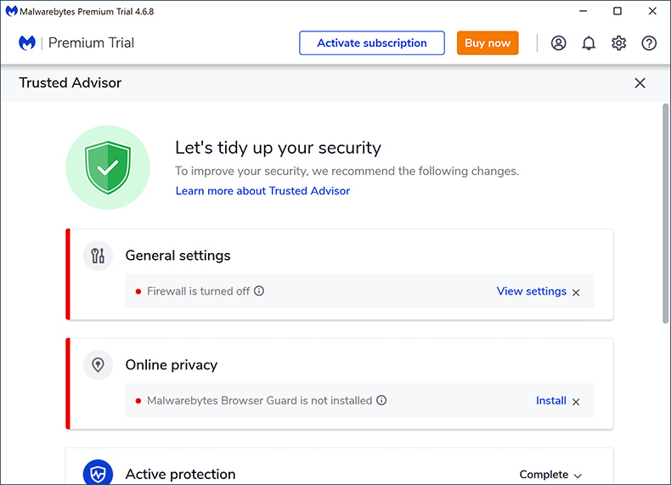The width and height of the screenshot is (671, 485).
Task: Click the Online privacy location pin icon
Action: pos(98,365)
